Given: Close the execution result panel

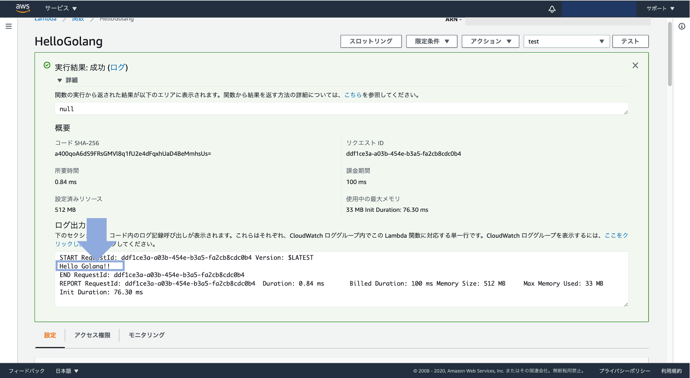Looking at the screenshot, I should (635, 66).
